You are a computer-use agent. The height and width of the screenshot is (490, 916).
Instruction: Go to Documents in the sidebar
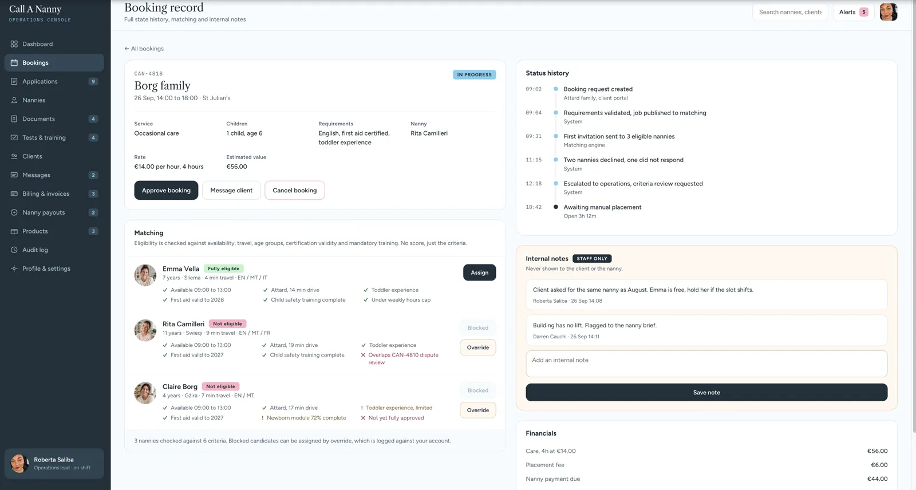(54, 119)
